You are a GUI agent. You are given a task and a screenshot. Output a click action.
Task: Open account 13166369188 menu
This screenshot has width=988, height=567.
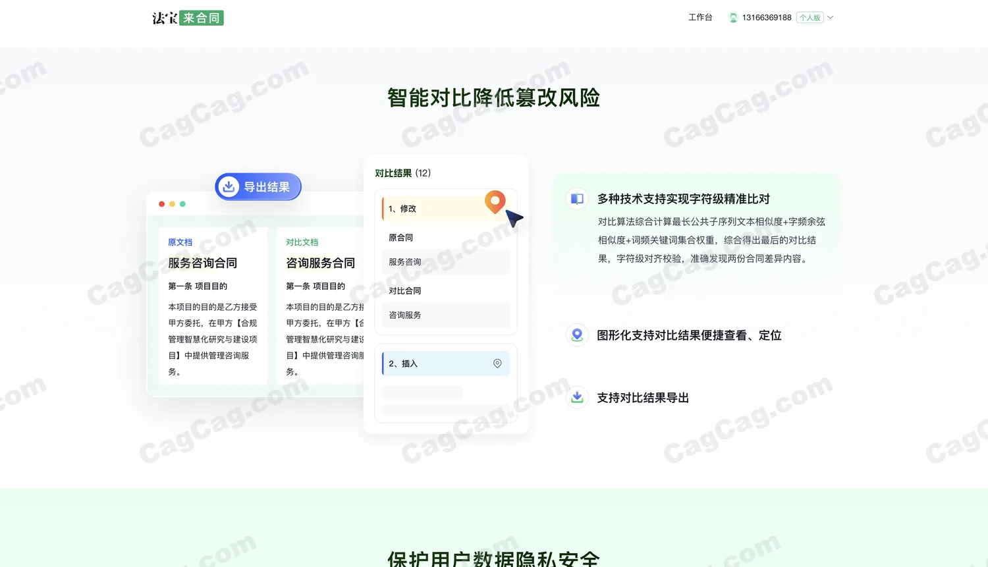[767, 18]
